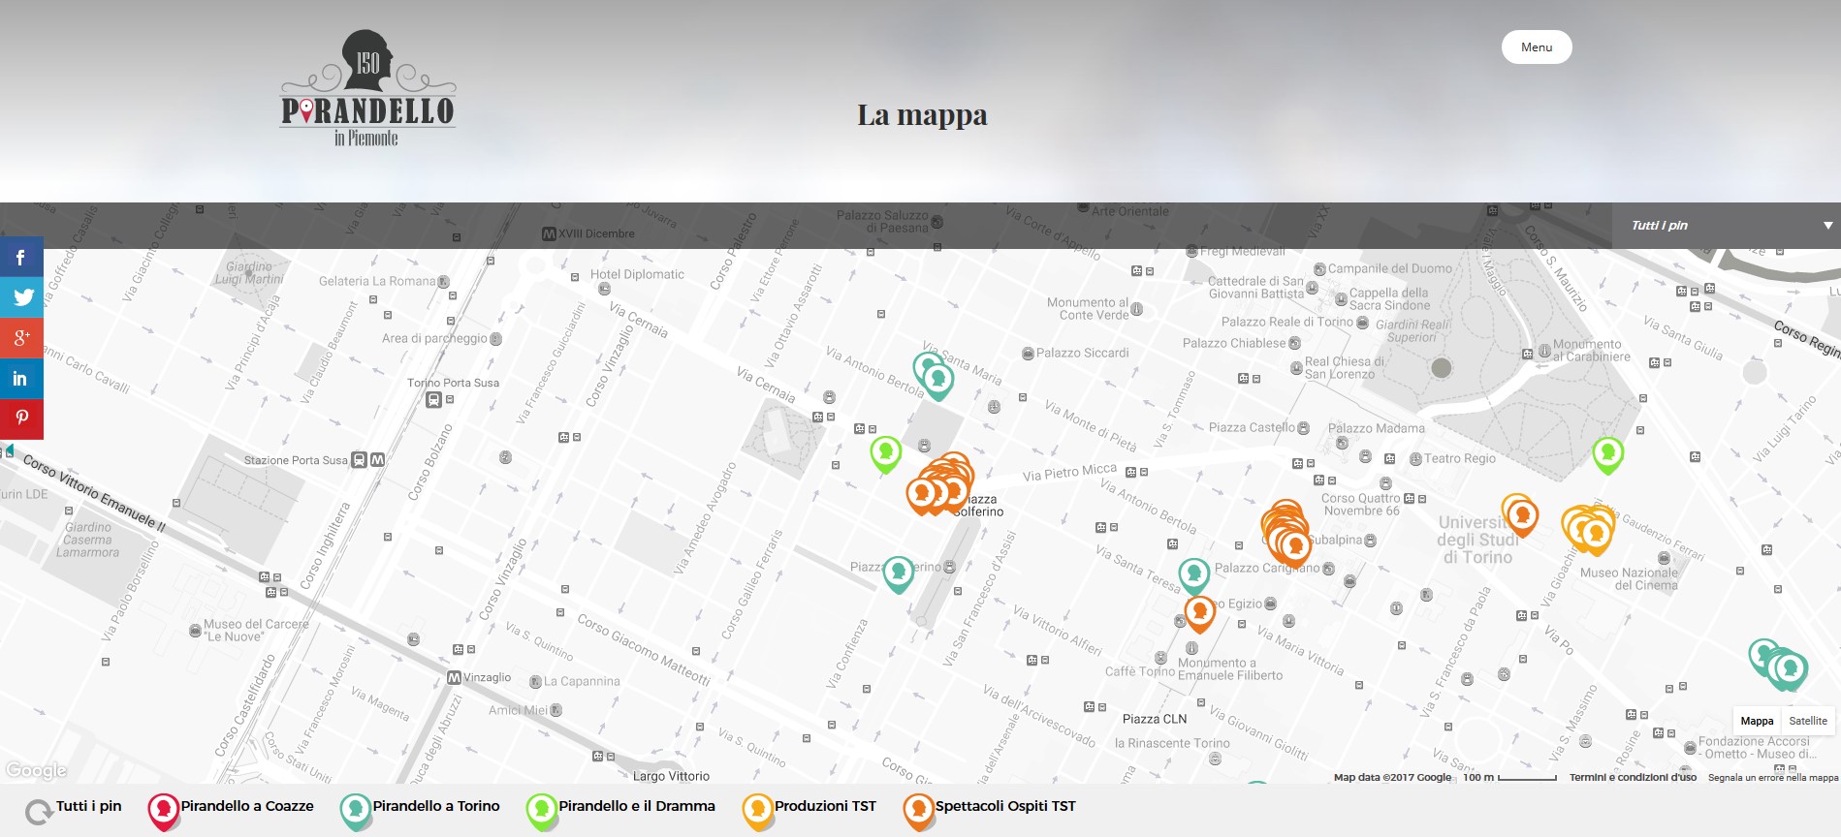
Task: Click the Pirandello in Piemonte logo
Action: click(367, 88)
